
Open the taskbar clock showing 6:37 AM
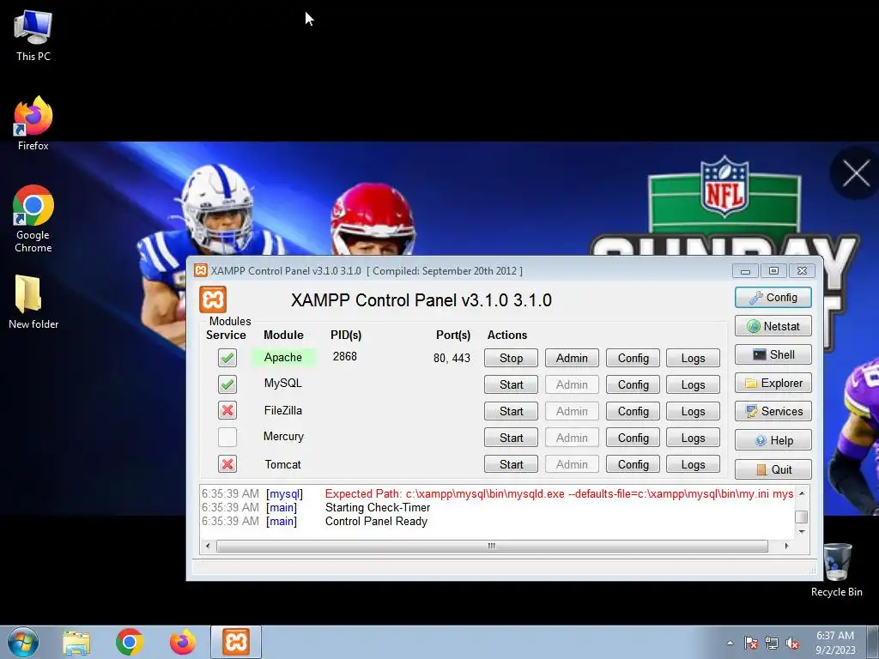(x=835, y=643)
